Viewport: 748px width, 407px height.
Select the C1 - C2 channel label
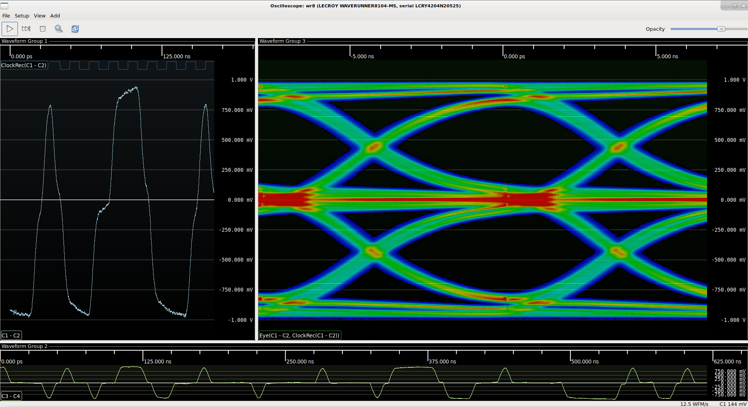point(11,335)
